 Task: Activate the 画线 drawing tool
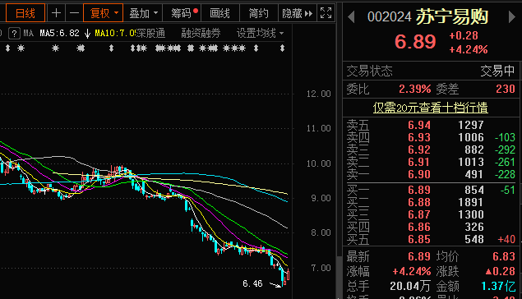pyautogui.click(x=220, y=13)
